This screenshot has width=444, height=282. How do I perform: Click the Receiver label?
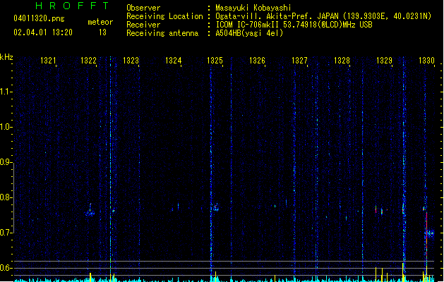(x=143, y=25)
